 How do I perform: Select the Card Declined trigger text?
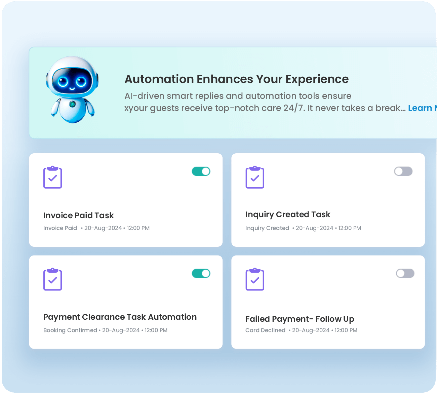tap(265, 330)
